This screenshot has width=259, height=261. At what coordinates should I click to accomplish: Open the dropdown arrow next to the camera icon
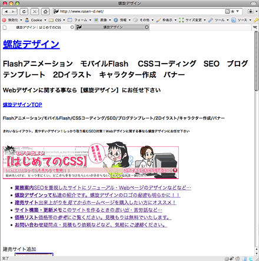256,12
